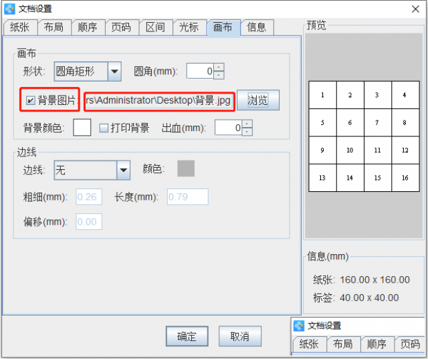
Task: Select label cell 1 in preview
Action: point(322,95)
